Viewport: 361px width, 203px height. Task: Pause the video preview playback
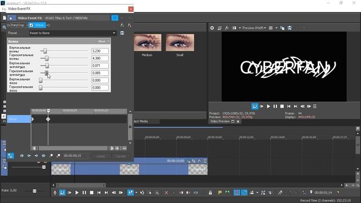pyautogui.click(x=275, y=107)
